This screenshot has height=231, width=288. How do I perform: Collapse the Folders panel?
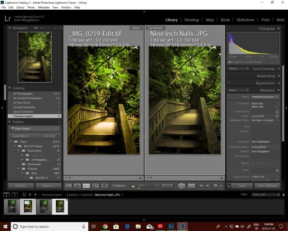[10, 122]
